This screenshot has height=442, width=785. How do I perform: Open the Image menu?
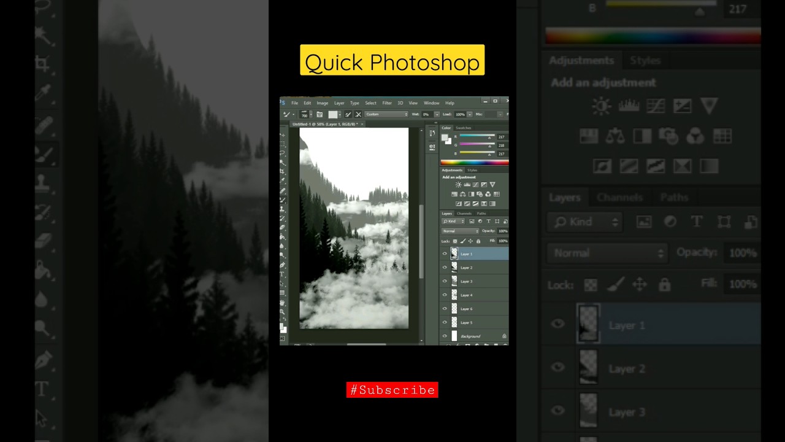[x=323, y=103]
